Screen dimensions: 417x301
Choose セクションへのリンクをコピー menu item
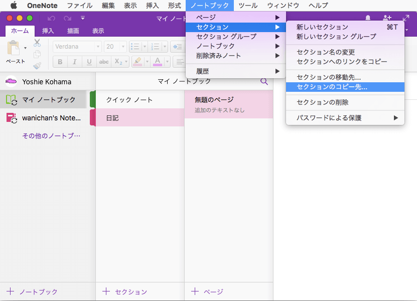pyautogui.click(x=345, y=62)
